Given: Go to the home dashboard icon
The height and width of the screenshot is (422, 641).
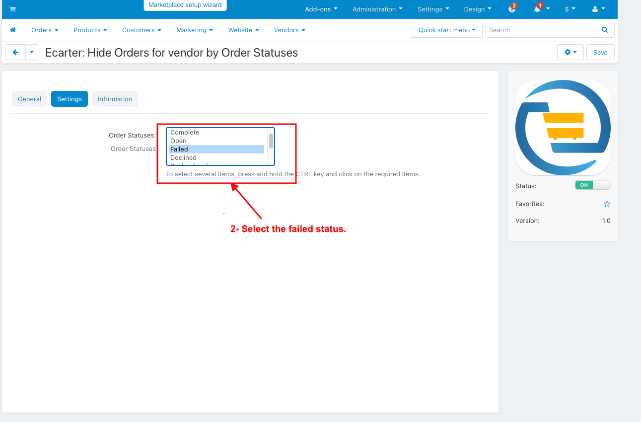Looking at the screenshot, I should (x=13, y=30).
